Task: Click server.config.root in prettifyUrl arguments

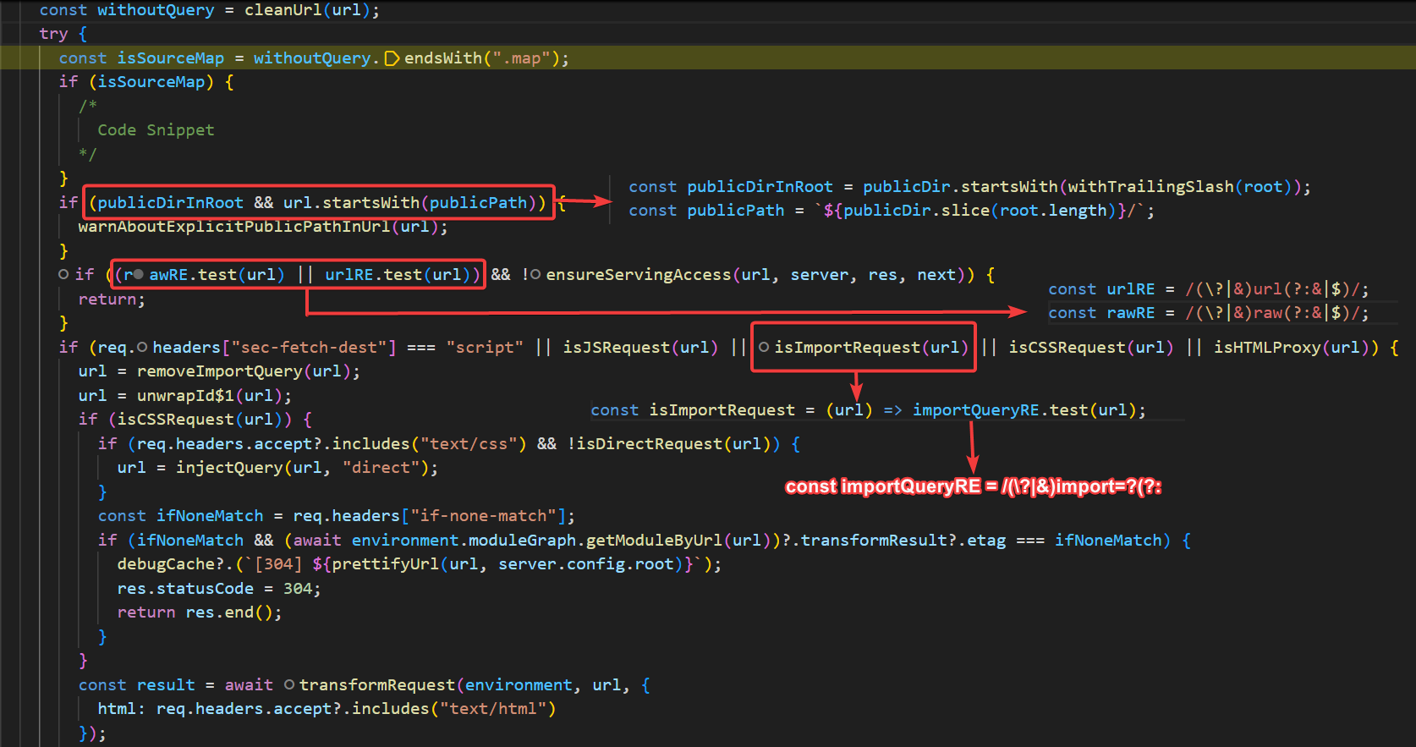Action: pos(585,564)
